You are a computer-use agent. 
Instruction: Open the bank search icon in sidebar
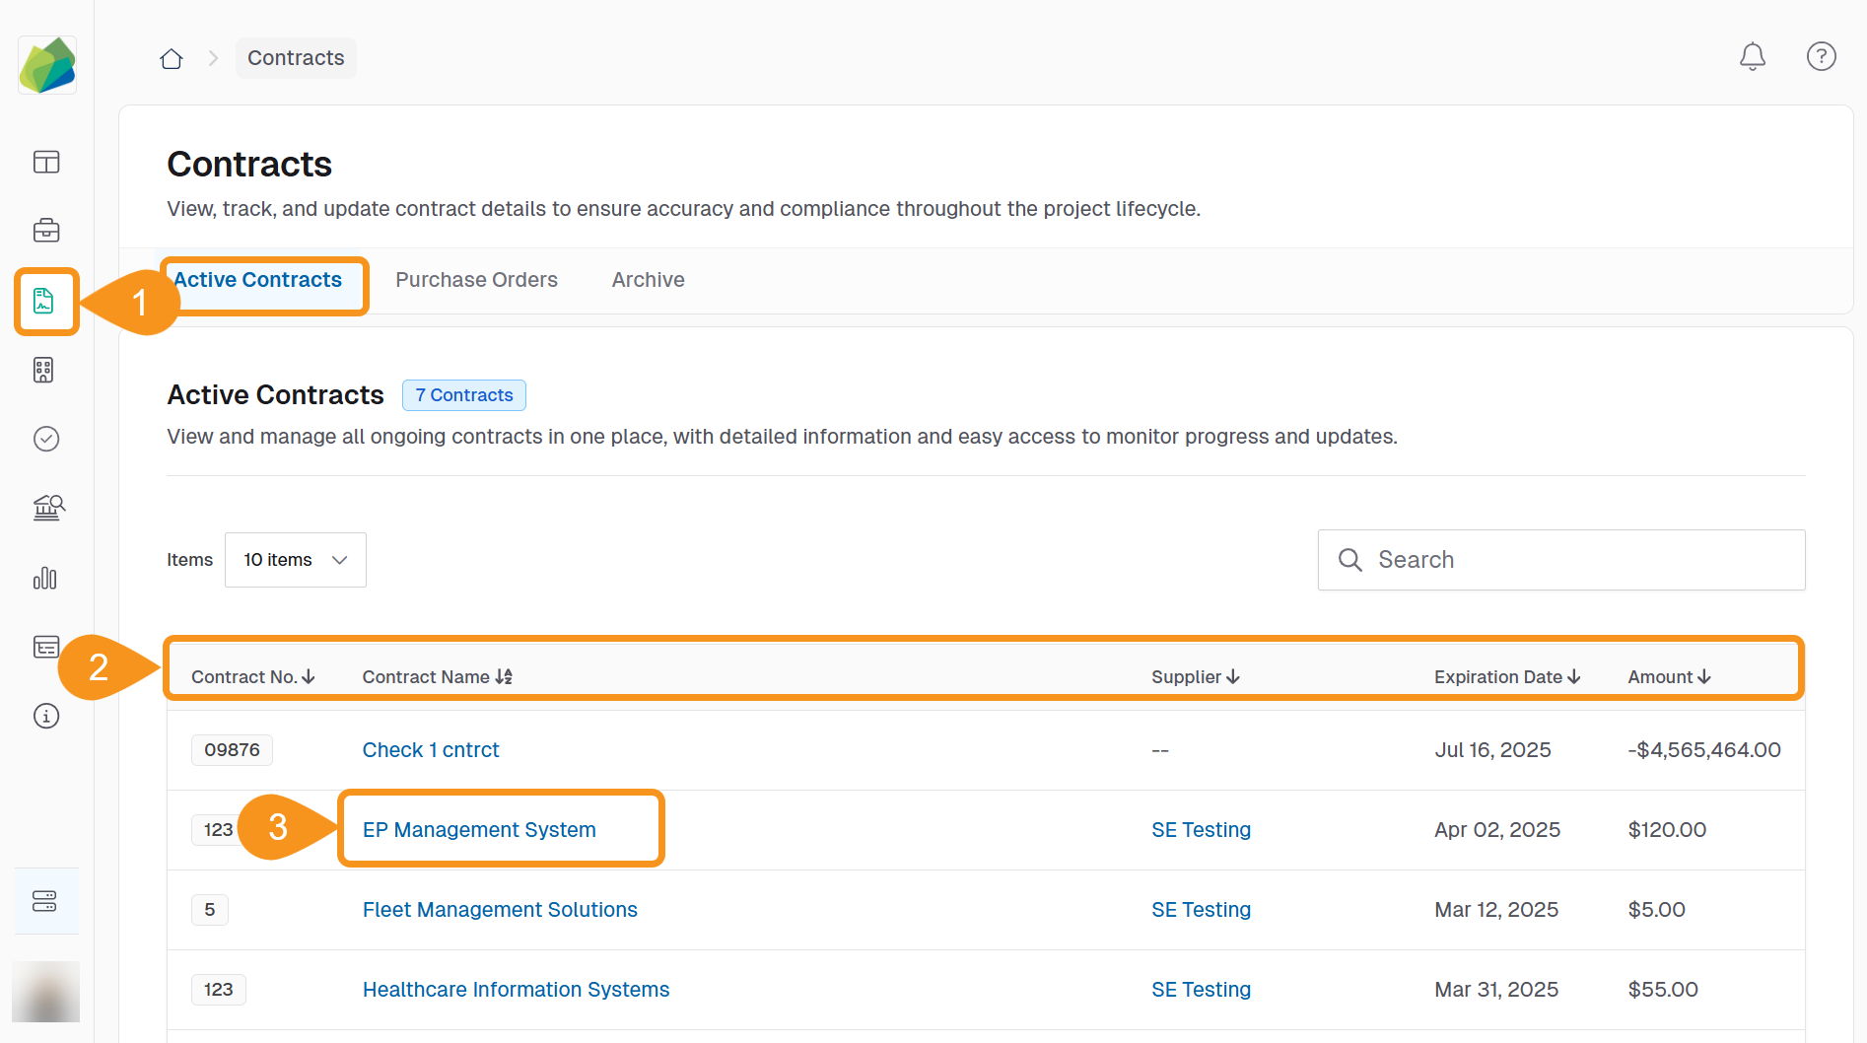click(x=47, y=508)
